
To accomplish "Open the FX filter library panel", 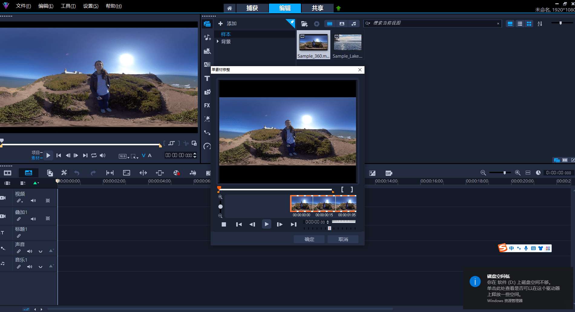I will [207, 105].
